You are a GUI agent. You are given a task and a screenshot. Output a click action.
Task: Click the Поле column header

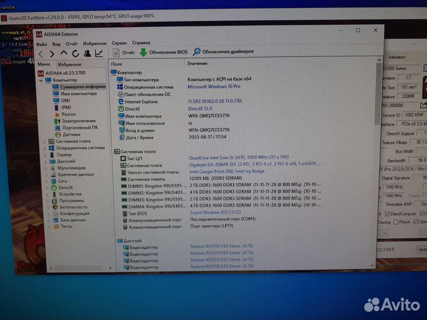(117, 64)
